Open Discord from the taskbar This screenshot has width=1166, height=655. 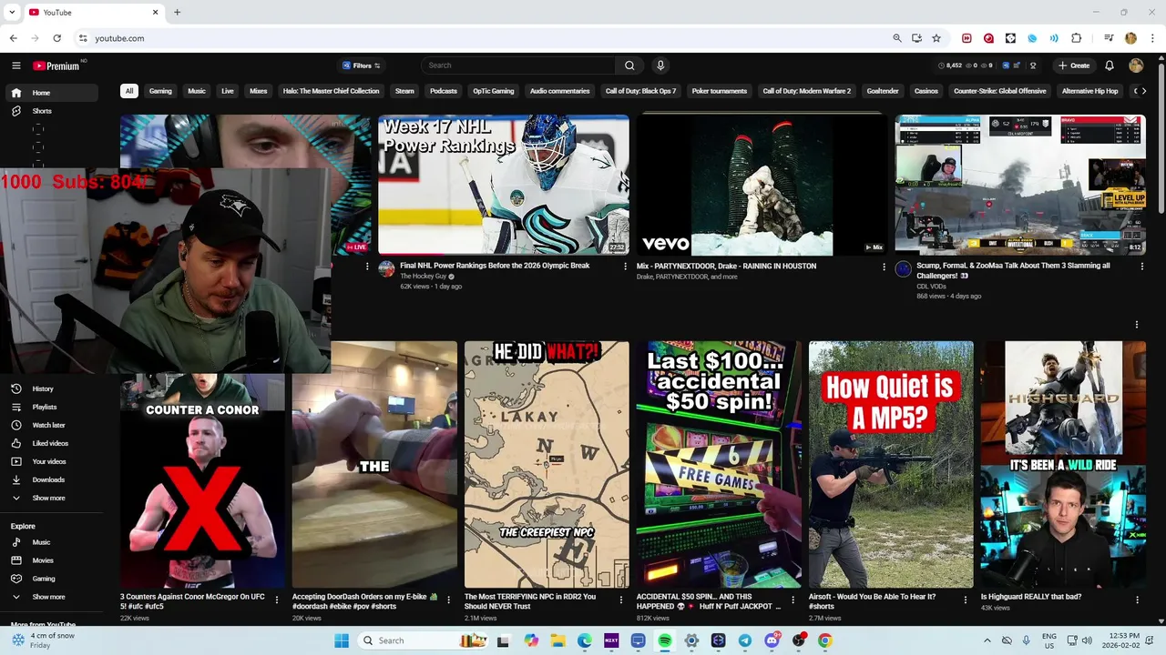(x=772, y=640)
